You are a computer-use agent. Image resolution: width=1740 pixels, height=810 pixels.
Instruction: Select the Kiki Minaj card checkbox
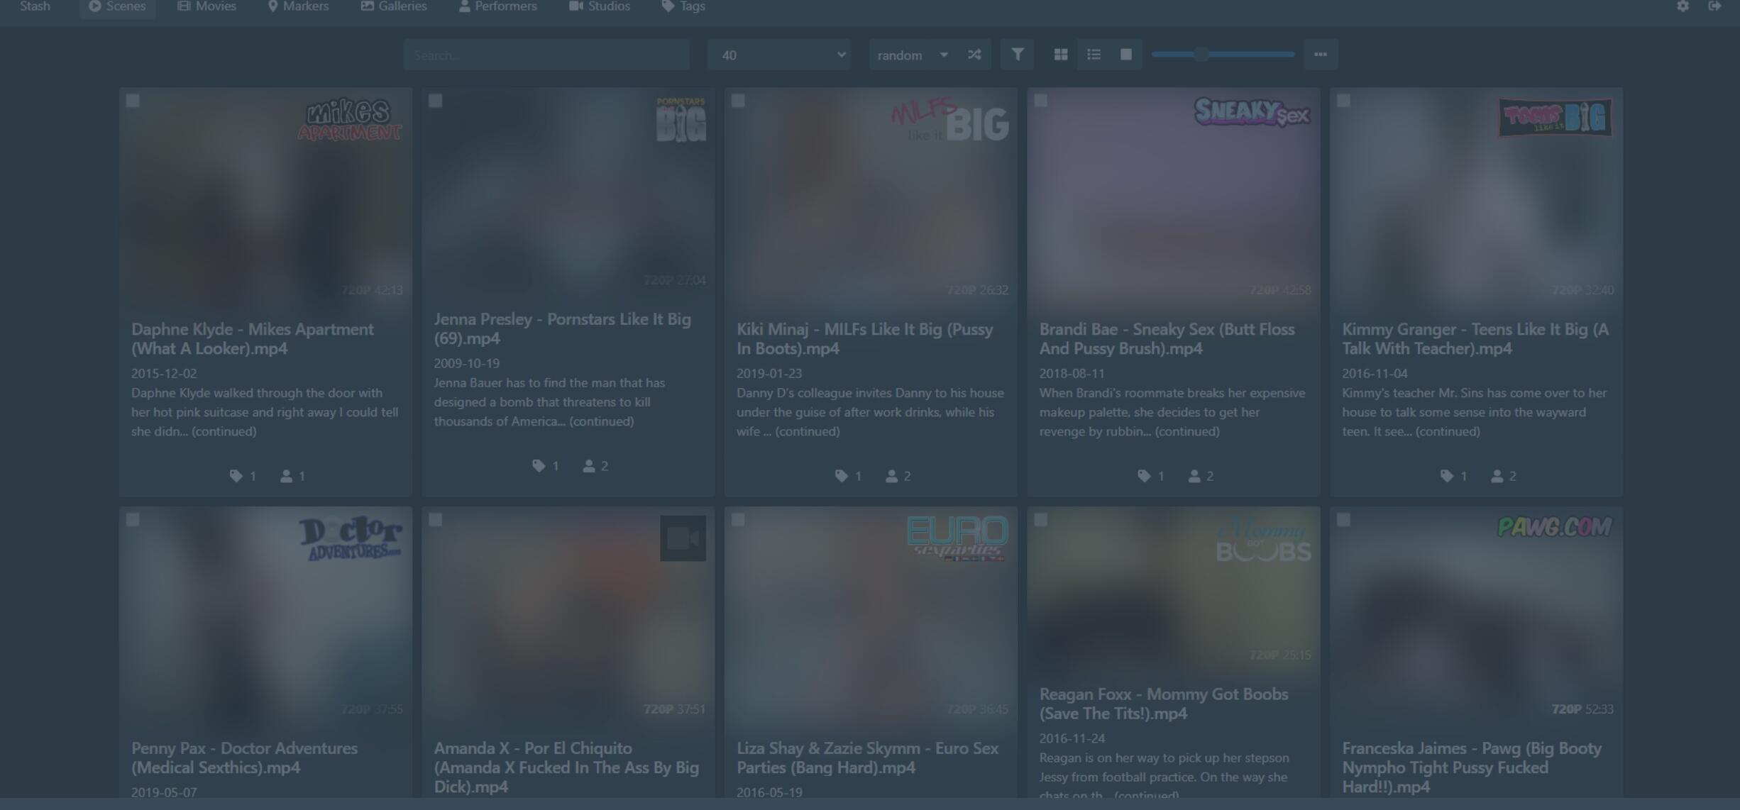tap(738, 101)
